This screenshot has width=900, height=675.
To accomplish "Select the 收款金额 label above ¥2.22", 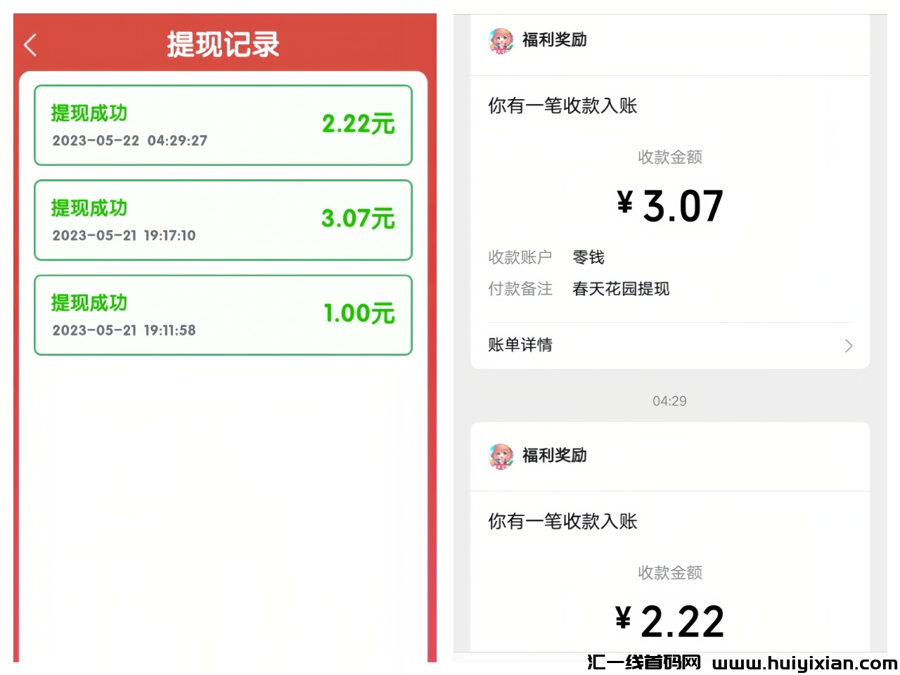I will point(669,572).
